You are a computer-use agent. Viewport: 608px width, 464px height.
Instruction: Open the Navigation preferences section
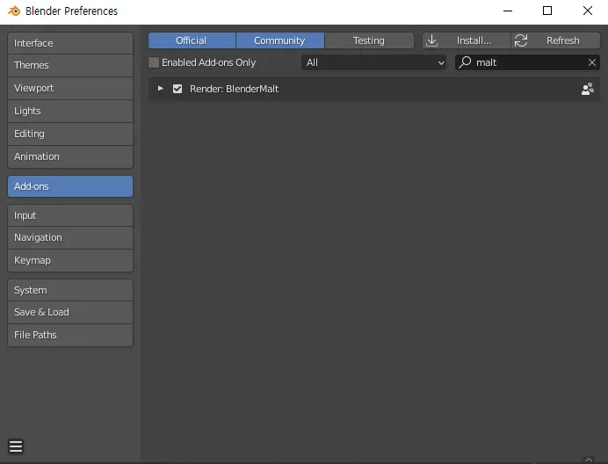tap(70, 237)
